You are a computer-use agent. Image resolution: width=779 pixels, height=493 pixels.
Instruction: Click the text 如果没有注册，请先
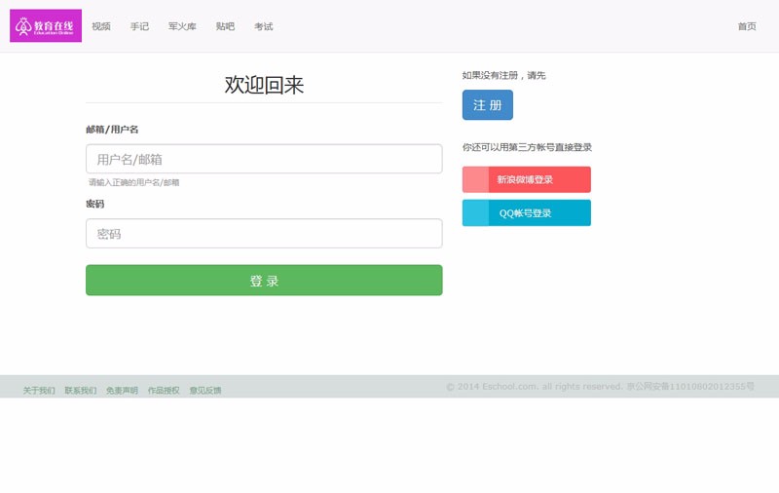503,75
